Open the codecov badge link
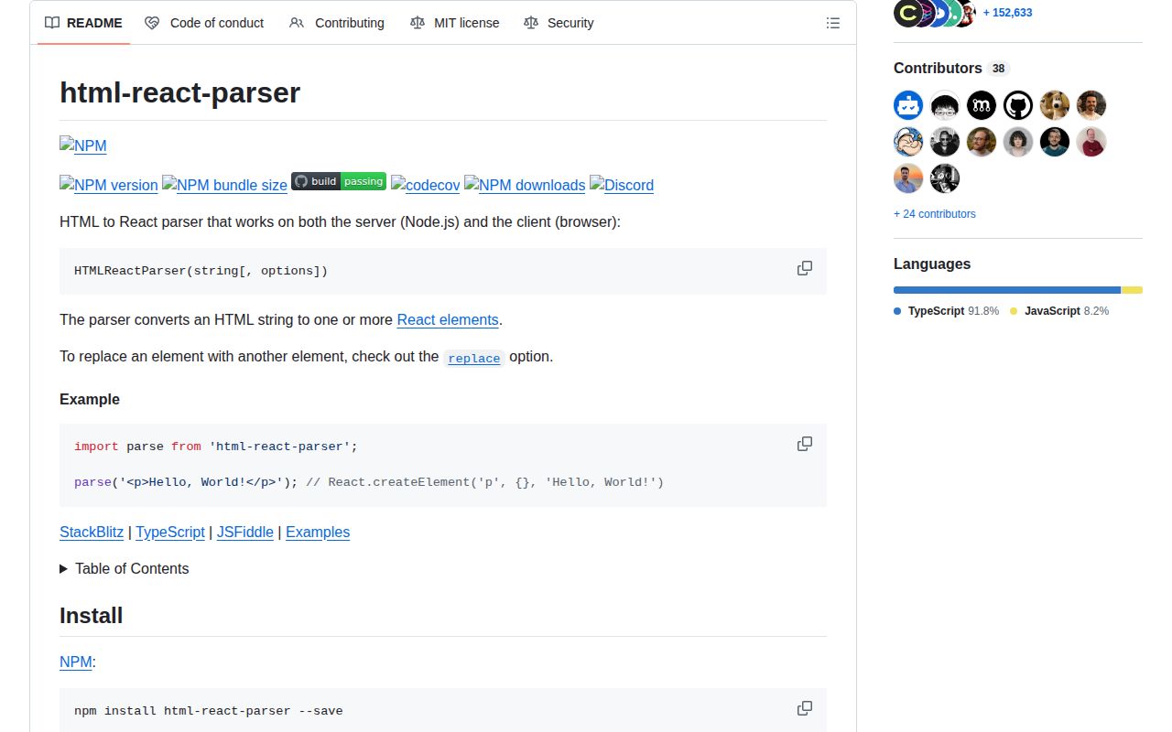The height and width of the screenshot is (732, 1172). point(425,185)
